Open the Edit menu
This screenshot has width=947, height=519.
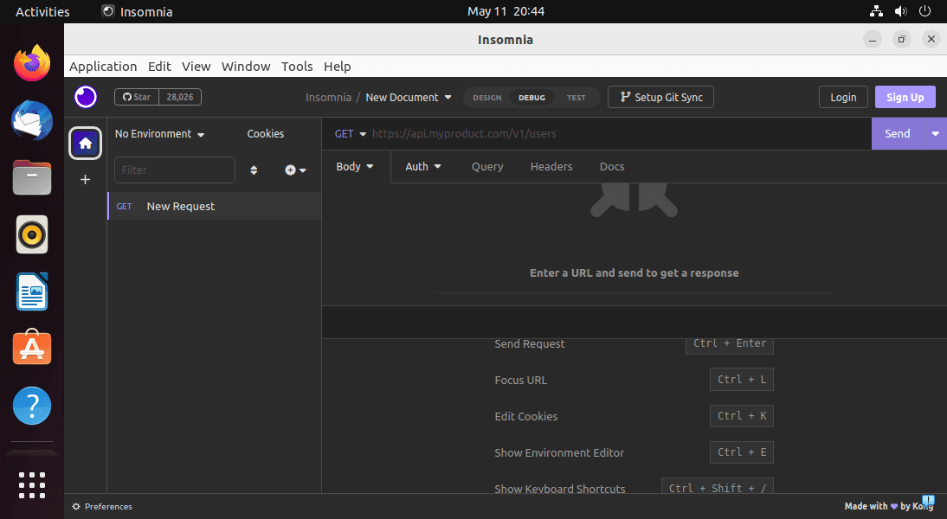point(159,67)
